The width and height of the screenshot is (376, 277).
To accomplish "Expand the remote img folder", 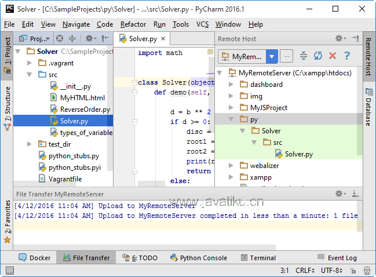I will click(x=231, y=96).
